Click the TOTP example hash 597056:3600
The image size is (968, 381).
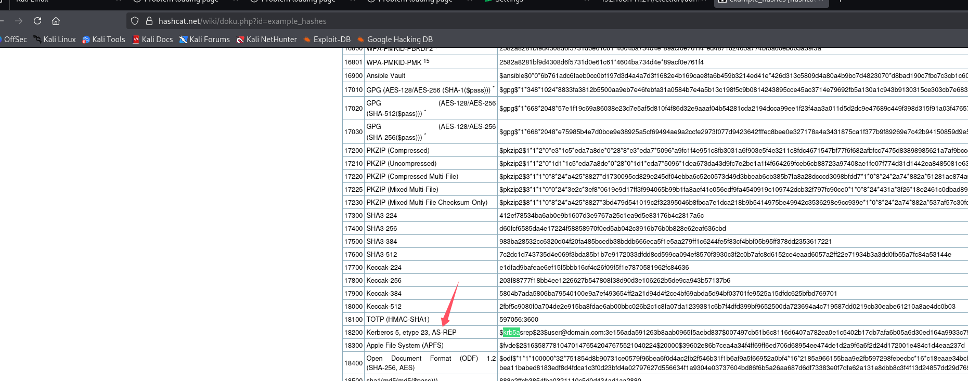[x=519, y=319]
